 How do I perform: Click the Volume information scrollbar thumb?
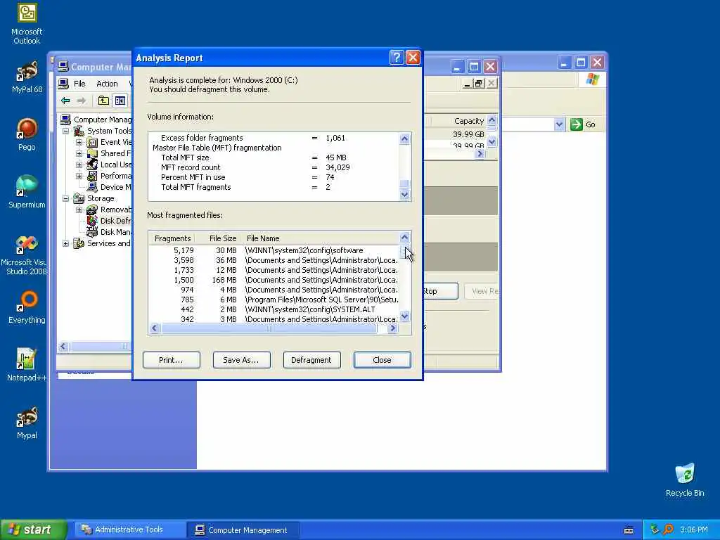click(x=404, y=184)
